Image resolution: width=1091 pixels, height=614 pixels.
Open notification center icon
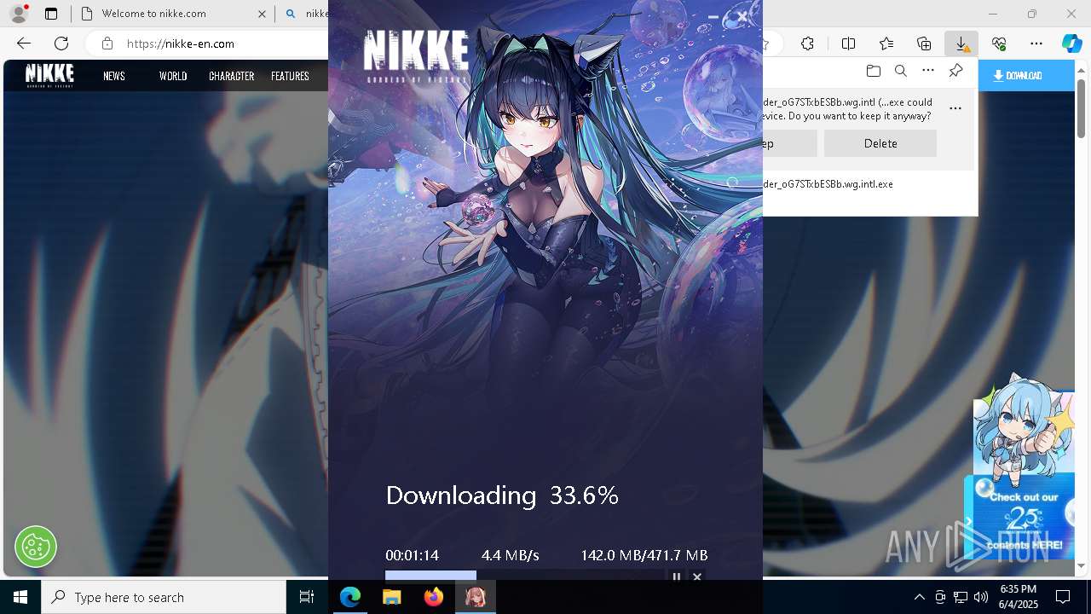[1063, 597]
